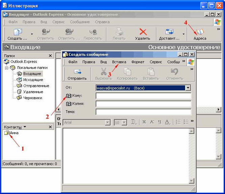Open the font color A button
225x194 pixels.
(x=167, y=122)
